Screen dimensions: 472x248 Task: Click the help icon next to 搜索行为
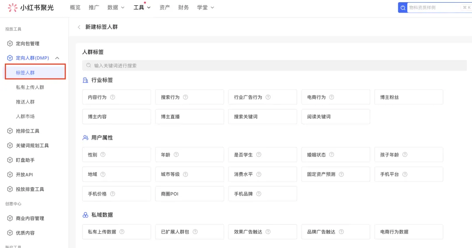click(185, 97)
